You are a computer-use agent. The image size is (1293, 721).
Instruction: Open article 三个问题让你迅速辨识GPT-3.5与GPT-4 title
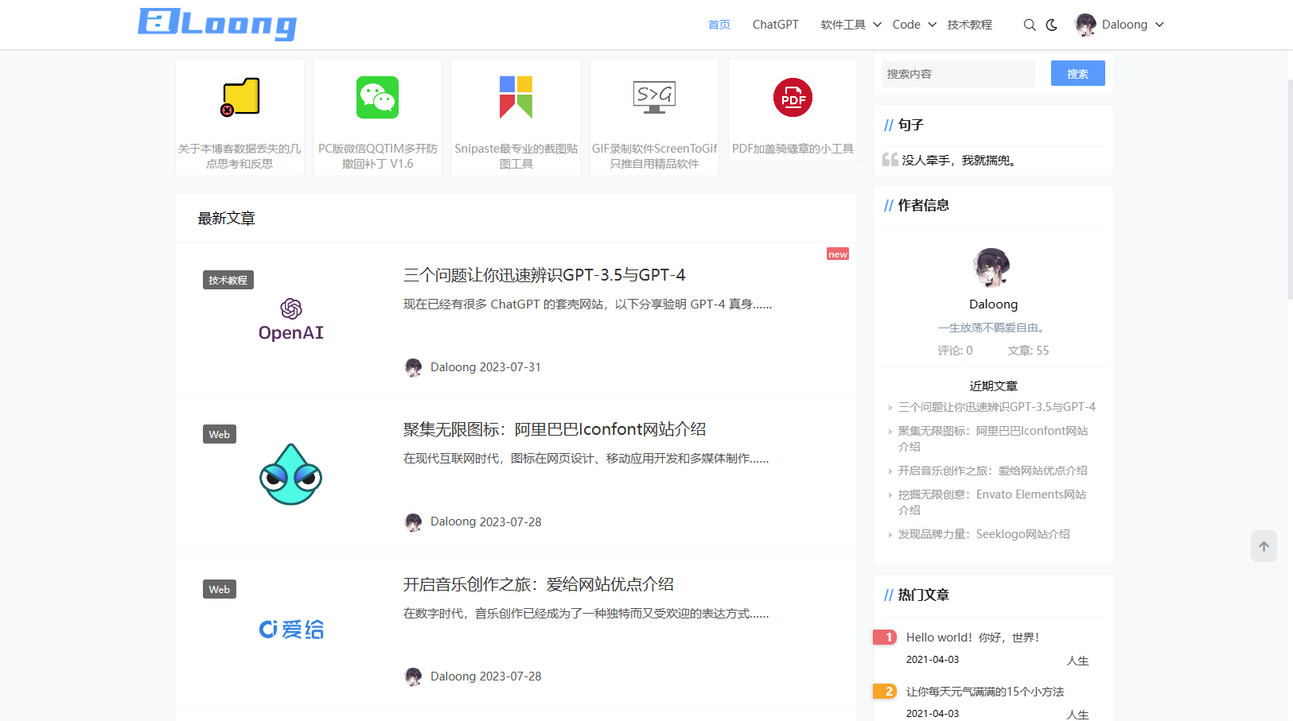click(544, 275)
